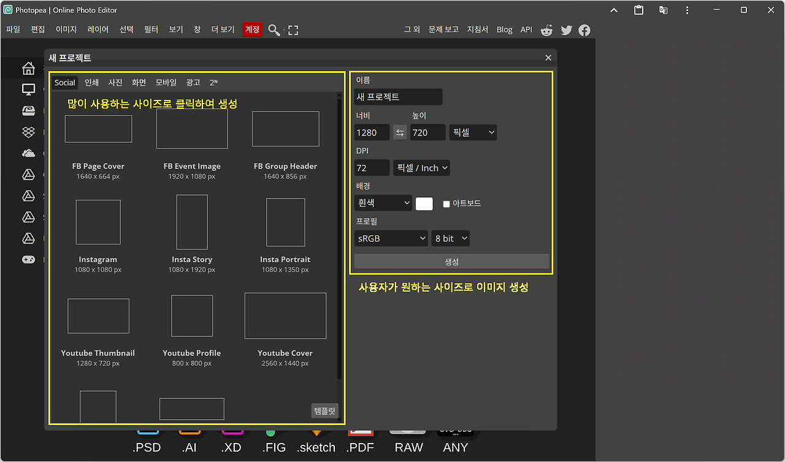
Task: Open the 지침서 link
Action: point(478,29)
